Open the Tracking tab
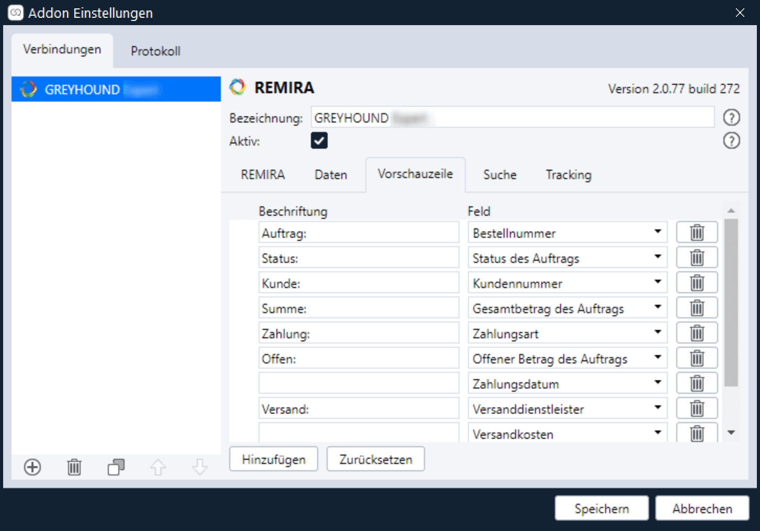Screen dimensions: 760x531 (568, 174)
